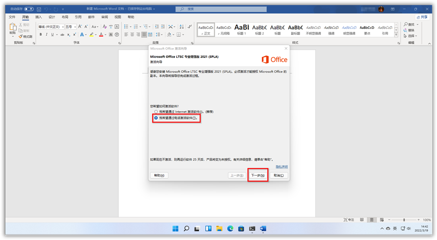
Task: Click Cancel in activation wizard
Action: [x=279, y=175]
